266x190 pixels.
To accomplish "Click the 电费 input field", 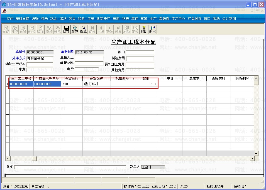I will coord(87,69).
